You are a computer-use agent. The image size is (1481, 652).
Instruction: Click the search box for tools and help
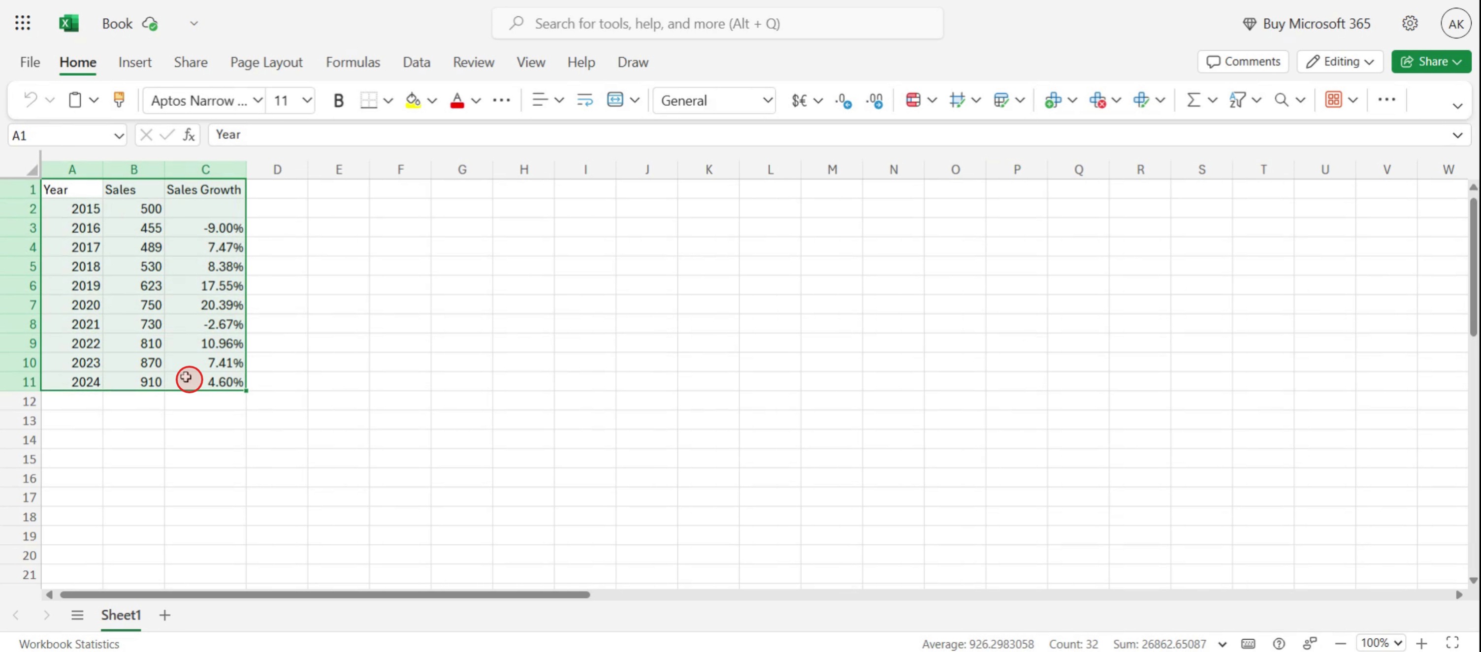click(x=717, y=24)
